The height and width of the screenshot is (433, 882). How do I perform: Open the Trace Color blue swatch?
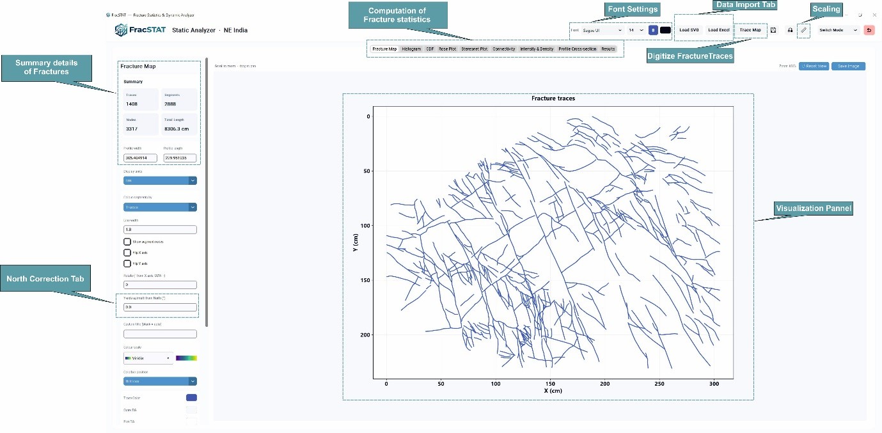pyautogui.click(x=191, y=398)
